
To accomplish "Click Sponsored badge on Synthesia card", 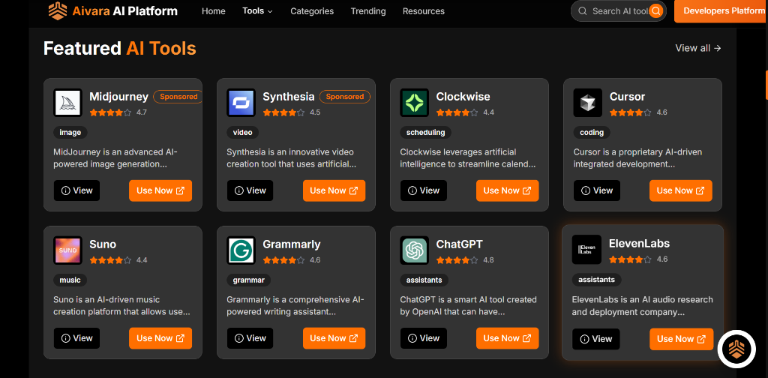I will tap(345, 97).
